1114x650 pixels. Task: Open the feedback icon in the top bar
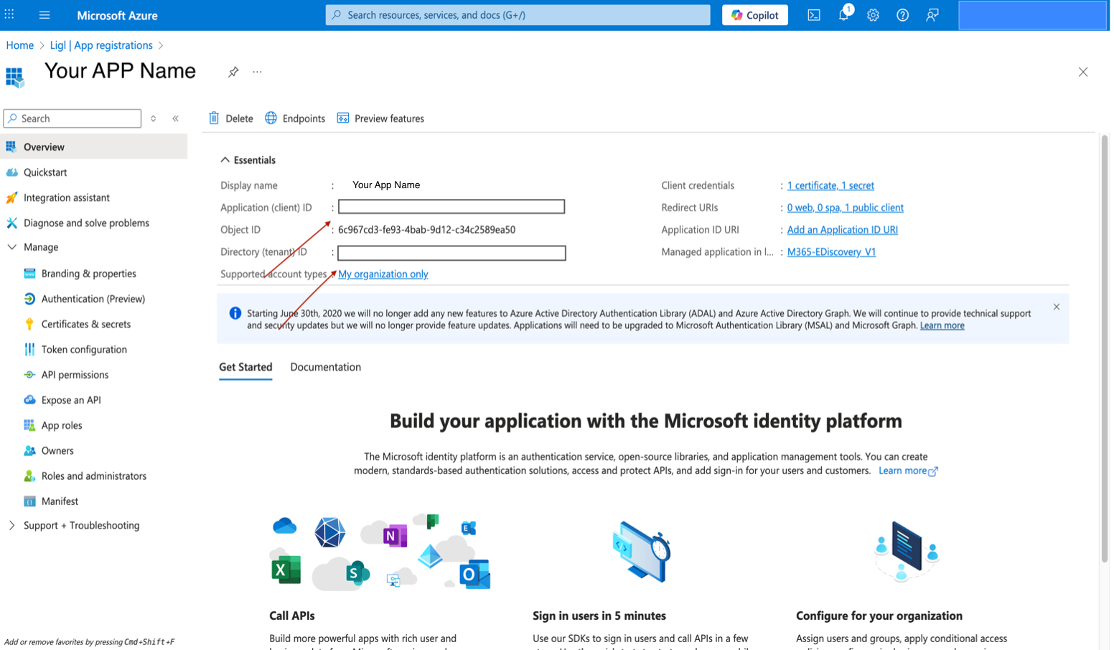pyautogui.click(x=932, y=15)
